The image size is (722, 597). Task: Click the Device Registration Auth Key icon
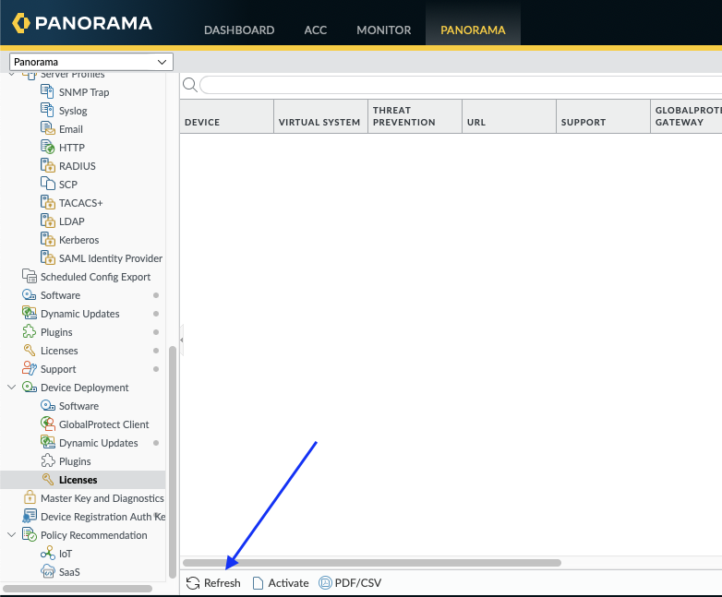click(30, 516)
